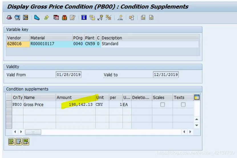
Task: Click right-side scroll-left arrow
Action: click(x=184, y=132)
